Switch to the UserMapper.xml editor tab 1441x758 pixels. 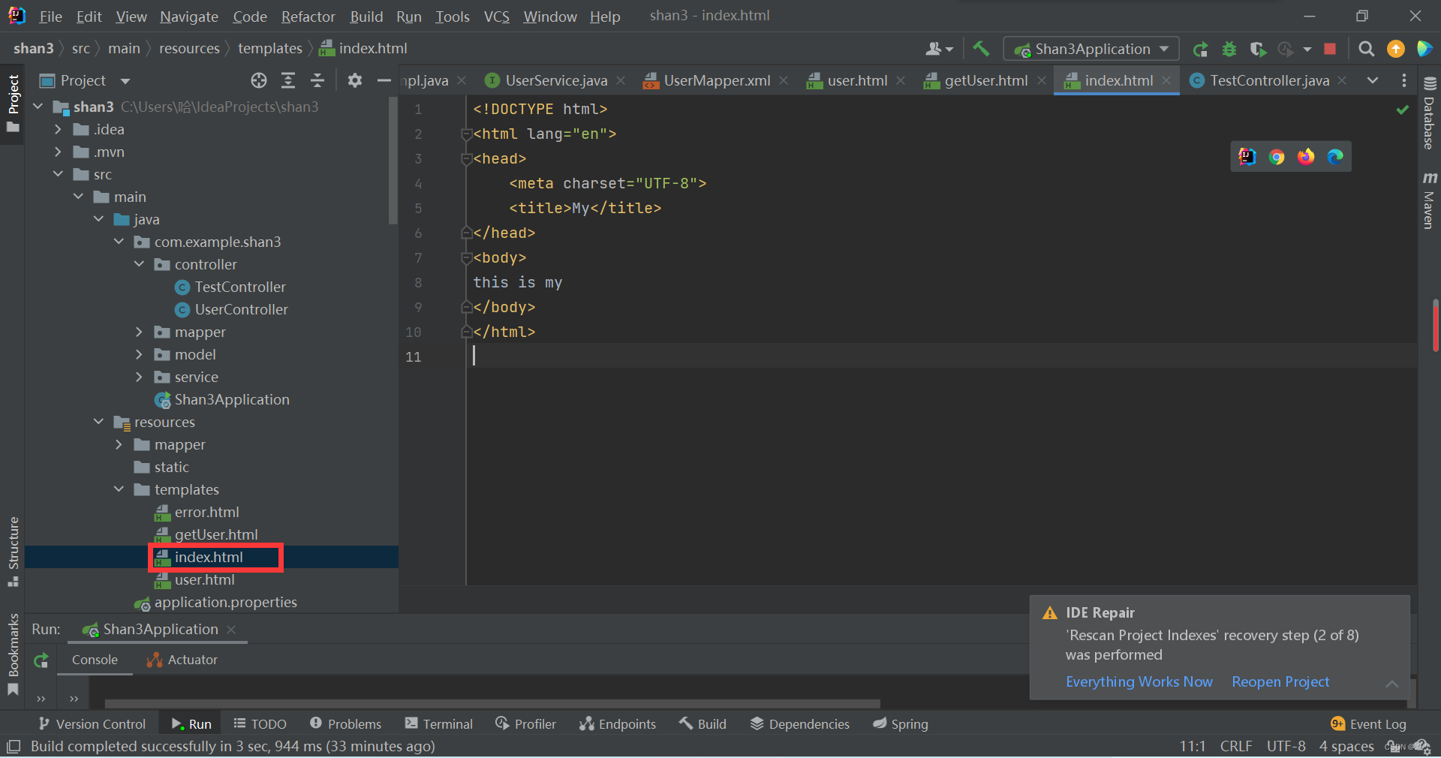point(708,80)
